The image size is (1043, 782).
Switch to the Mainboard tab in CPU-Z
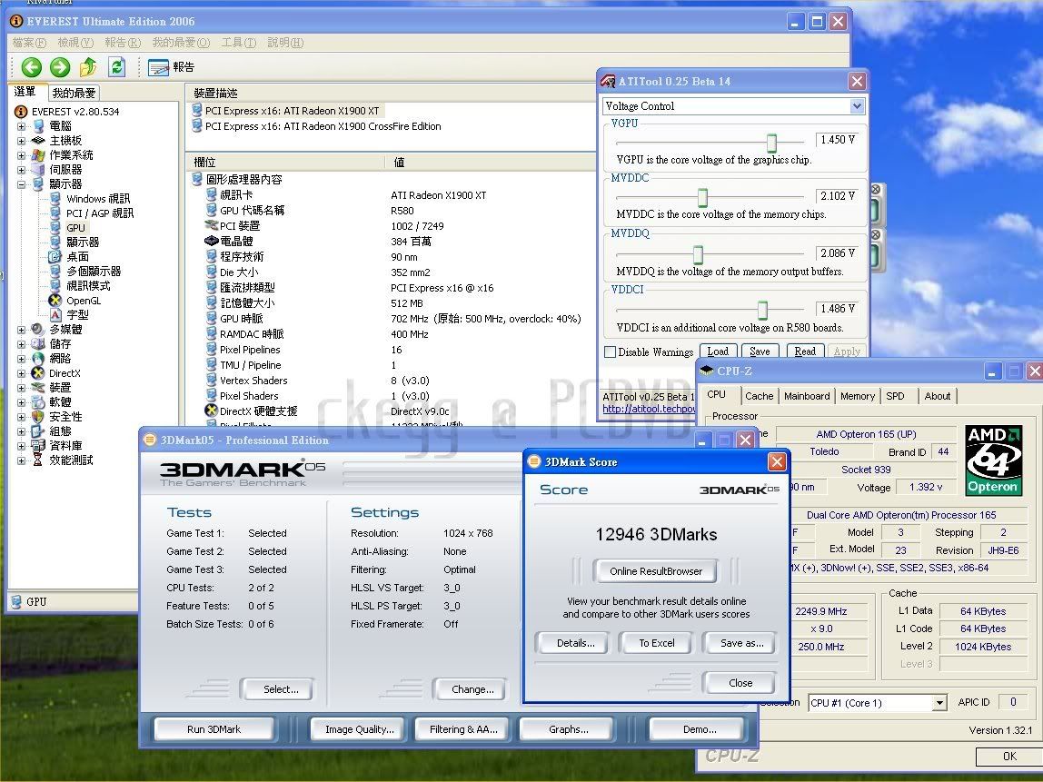coord(806,396)
